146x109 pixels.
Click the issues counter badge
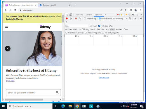pyautogui.click(x=127, y=15)
